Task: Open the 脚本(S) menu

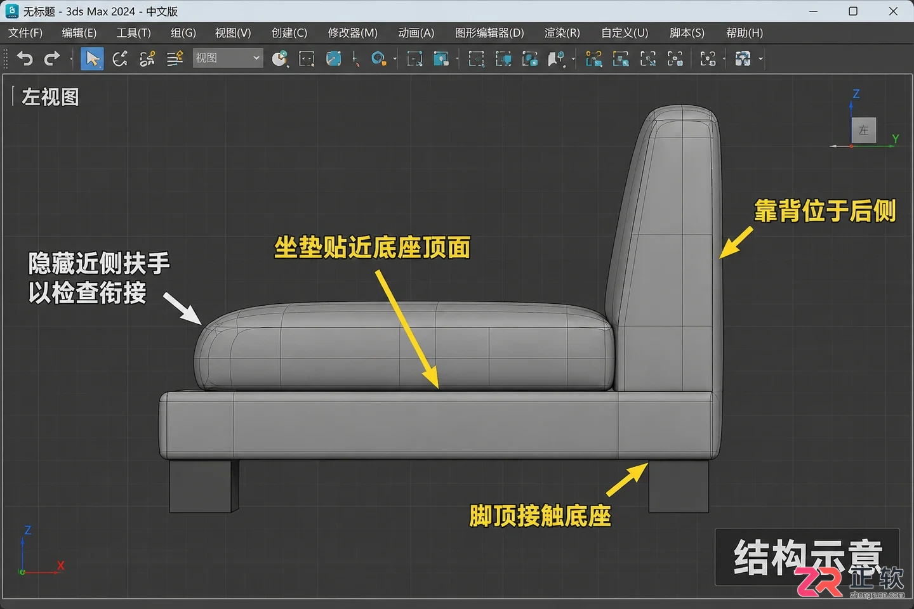Action: click(687, 33)
